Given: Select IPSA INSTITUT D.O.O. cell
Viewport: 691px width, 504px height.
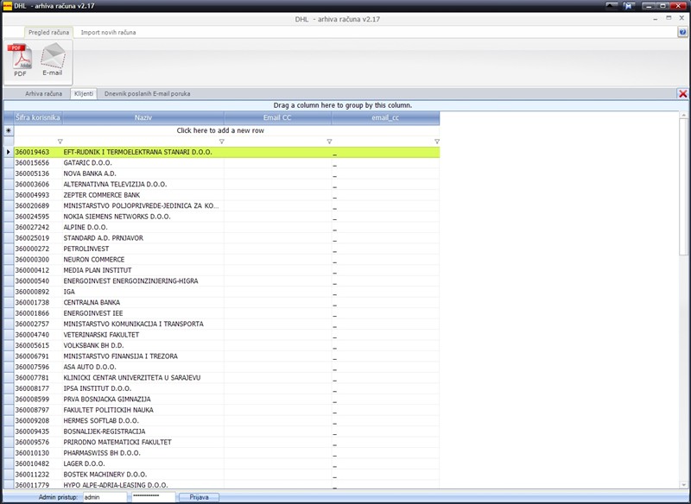Looking at the screenshot, I should 143,388.
